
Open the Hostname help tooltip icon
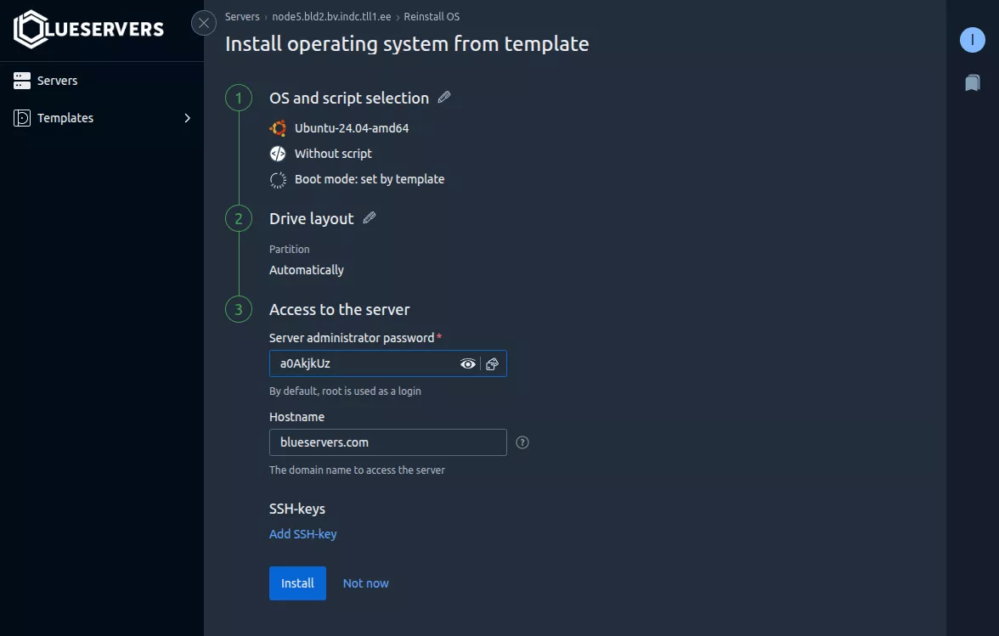522,442
